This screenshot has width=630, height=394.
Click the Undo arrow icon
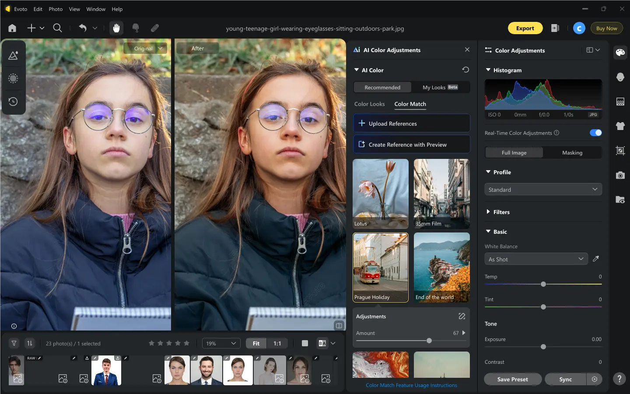coord(83,28)
